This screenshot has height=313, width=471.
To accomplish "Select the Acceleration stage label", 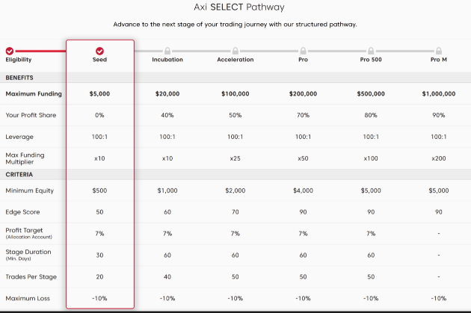I will (x=235, y=60).
